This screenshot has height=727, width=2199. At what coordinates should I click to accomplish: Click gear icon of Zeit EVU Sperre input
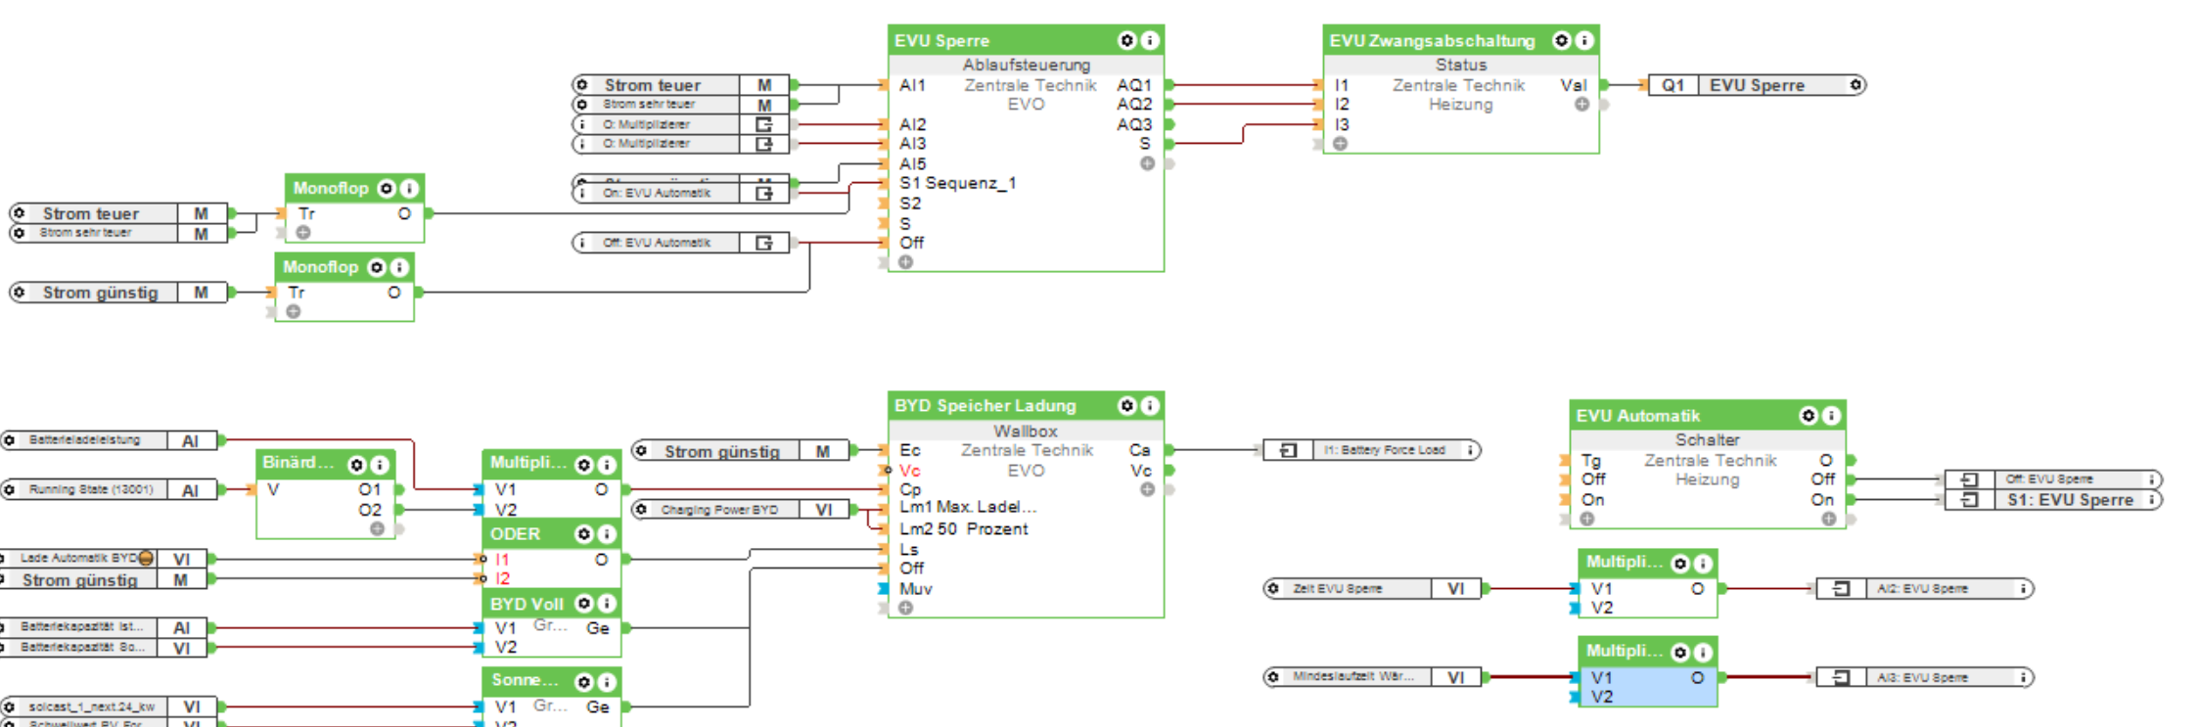tap(1273, 588)
